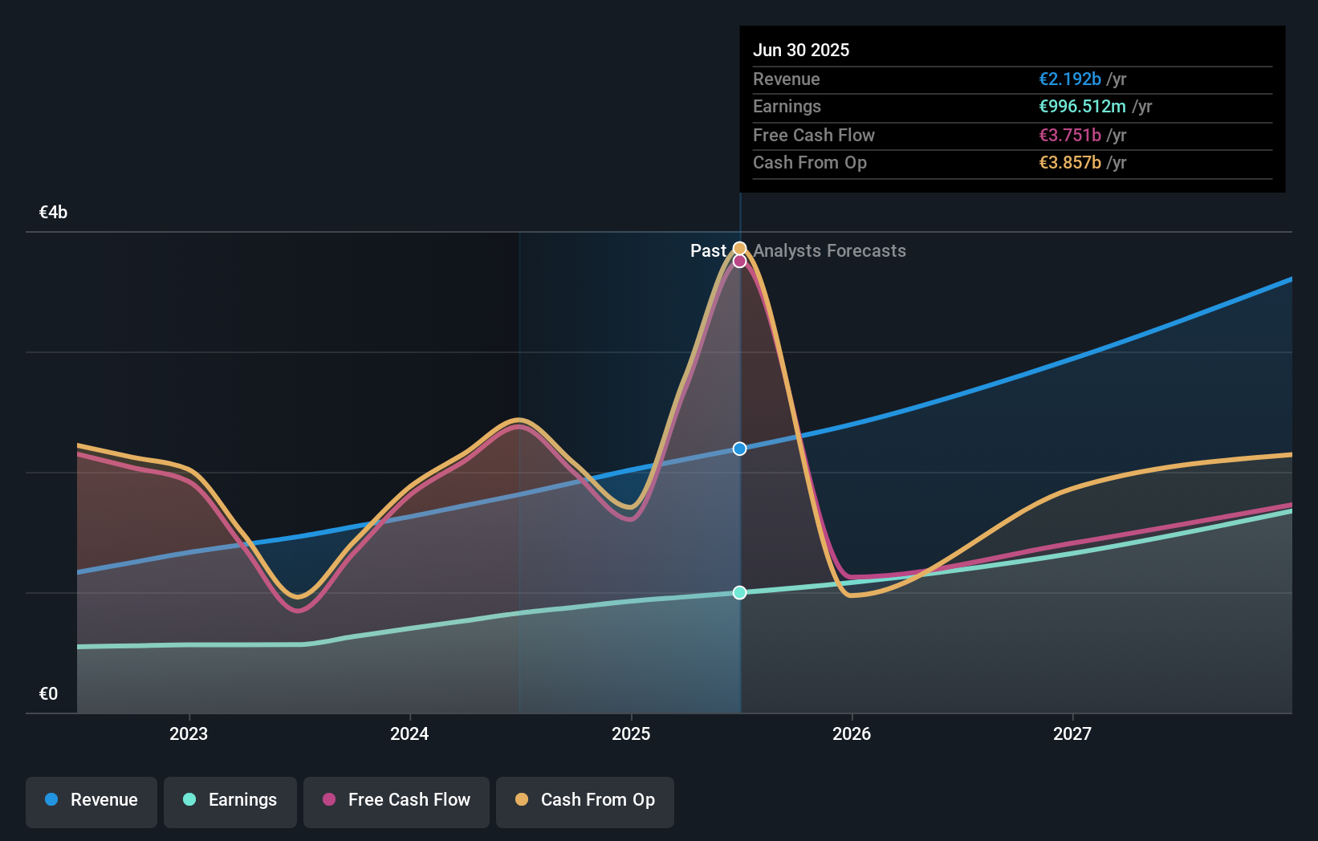The height and width of the screenshot is (841, 1318).
Task: Collapse the Analysts Forecasts region
Action: click(x=829, y=251)
